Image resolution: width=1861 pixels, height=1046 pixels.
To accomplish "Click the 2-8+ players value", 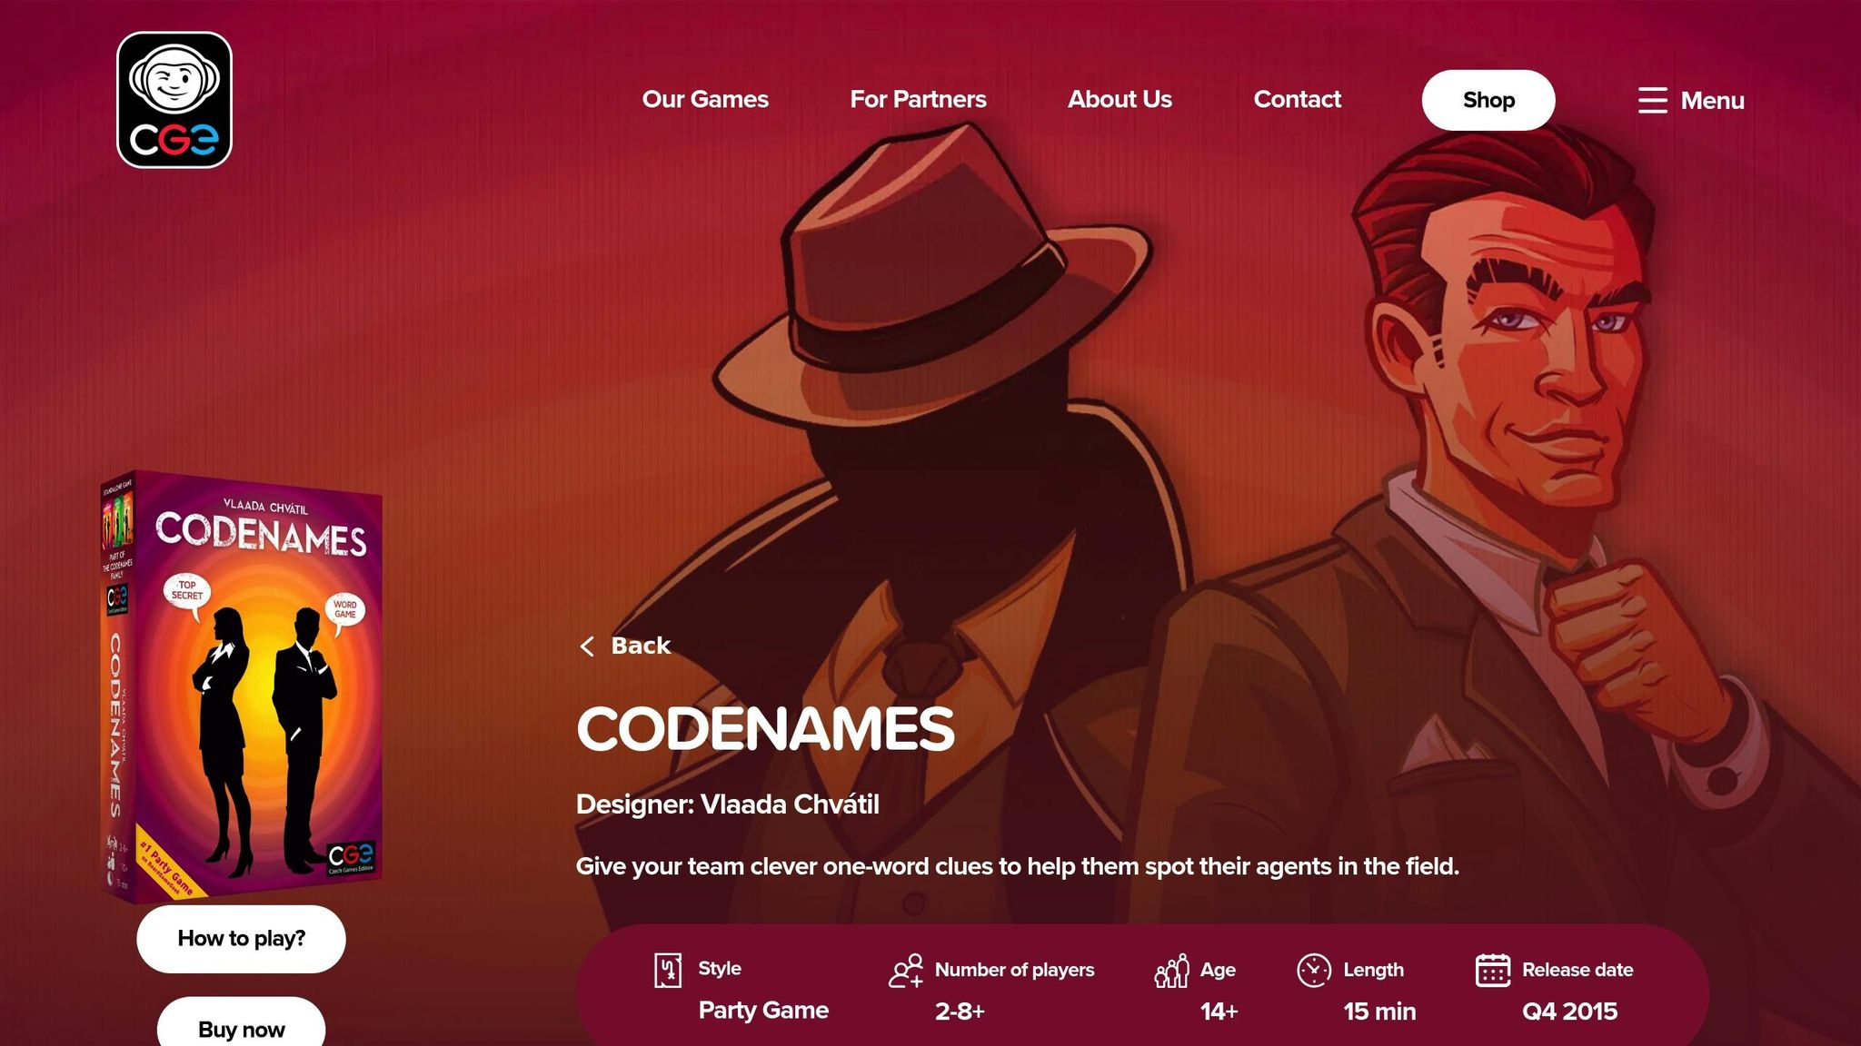I will 960,1011.
